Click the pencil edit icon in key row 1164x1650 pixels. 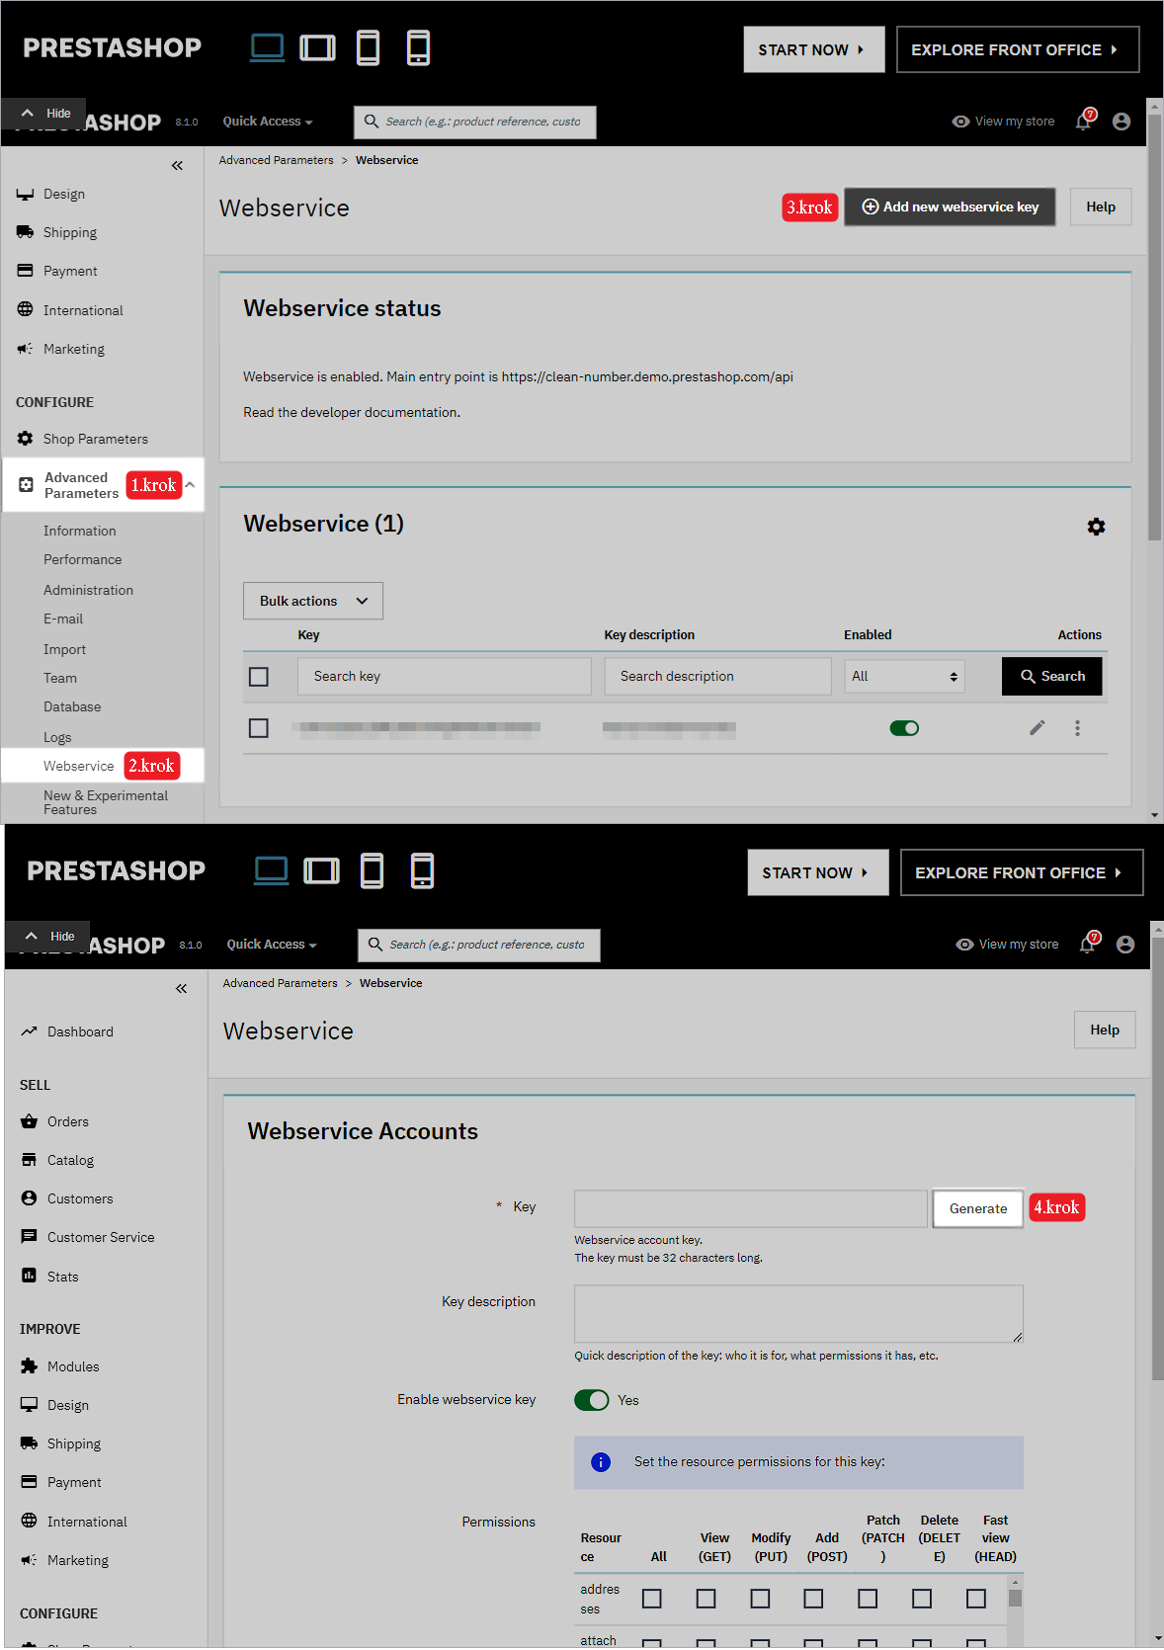(x=1037, y=728)
